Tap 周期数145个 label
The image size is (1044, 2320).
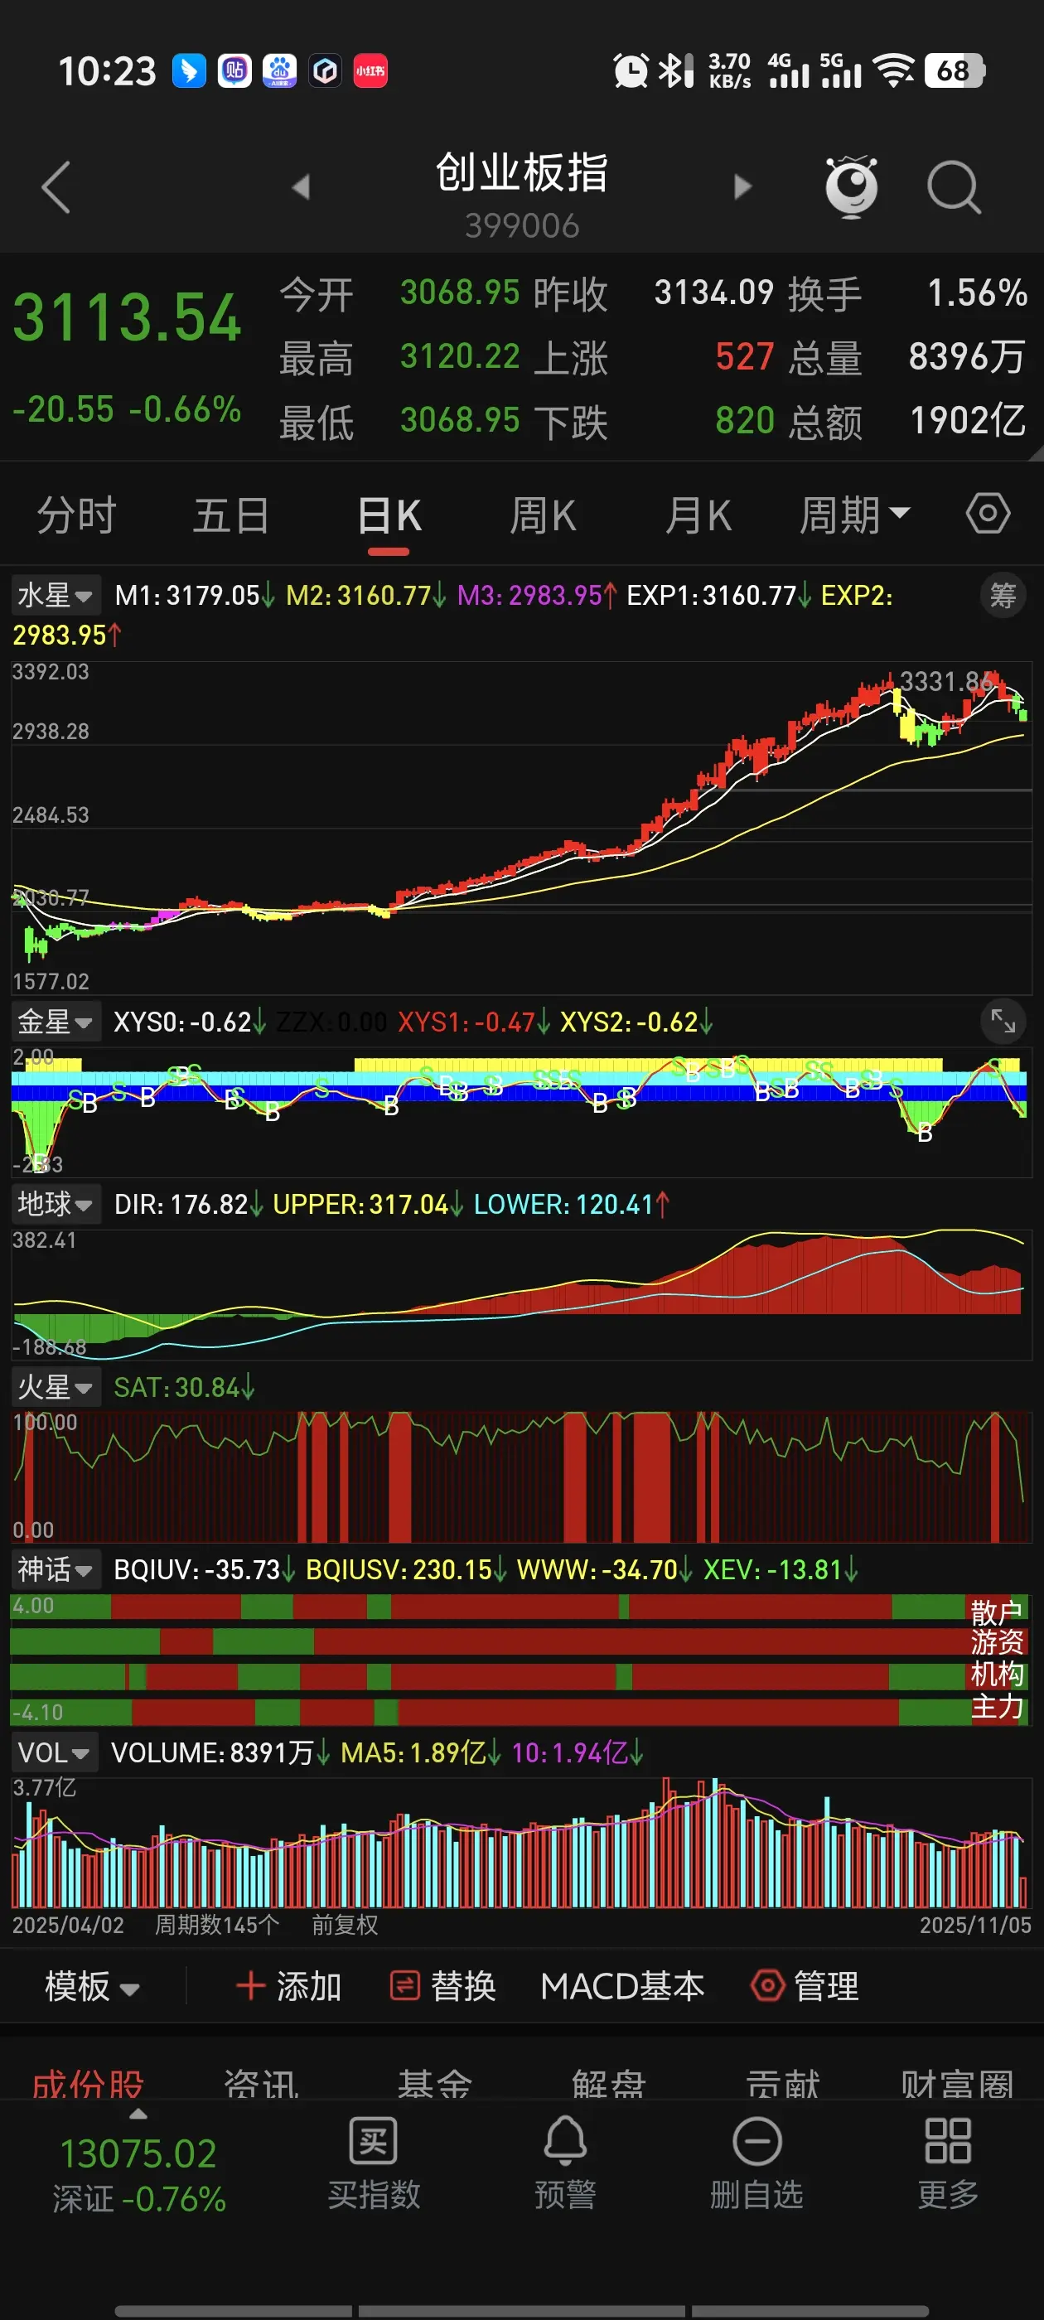point(217,1925)
